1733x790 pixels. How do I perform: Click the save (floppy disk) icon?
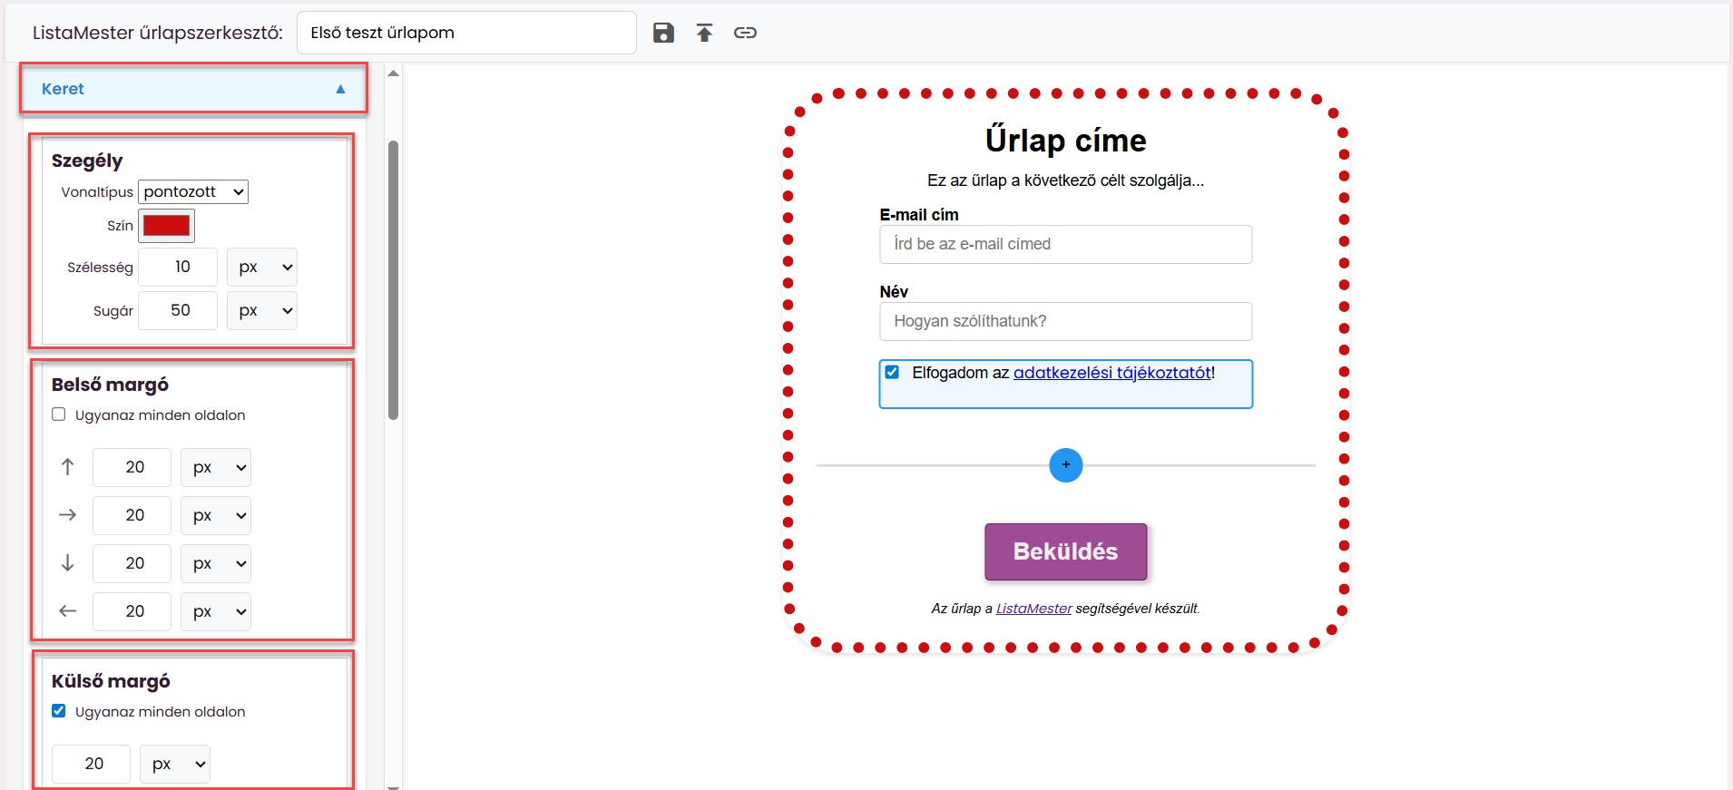(x=664, y=33)
